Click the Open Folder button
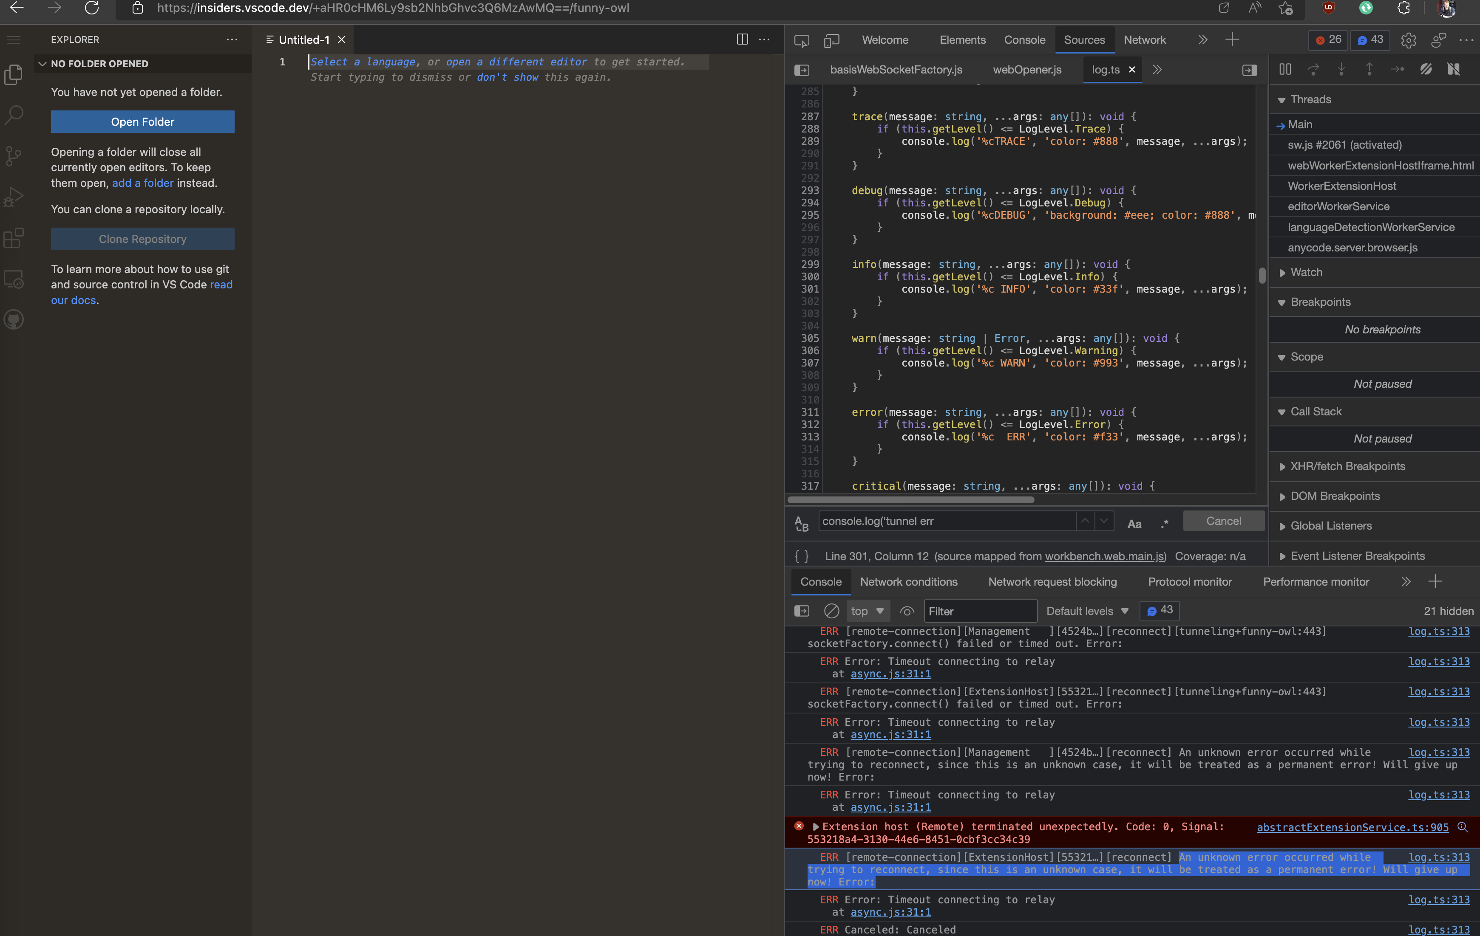This screenshot has height=936, width=1480. pos(142,121)
